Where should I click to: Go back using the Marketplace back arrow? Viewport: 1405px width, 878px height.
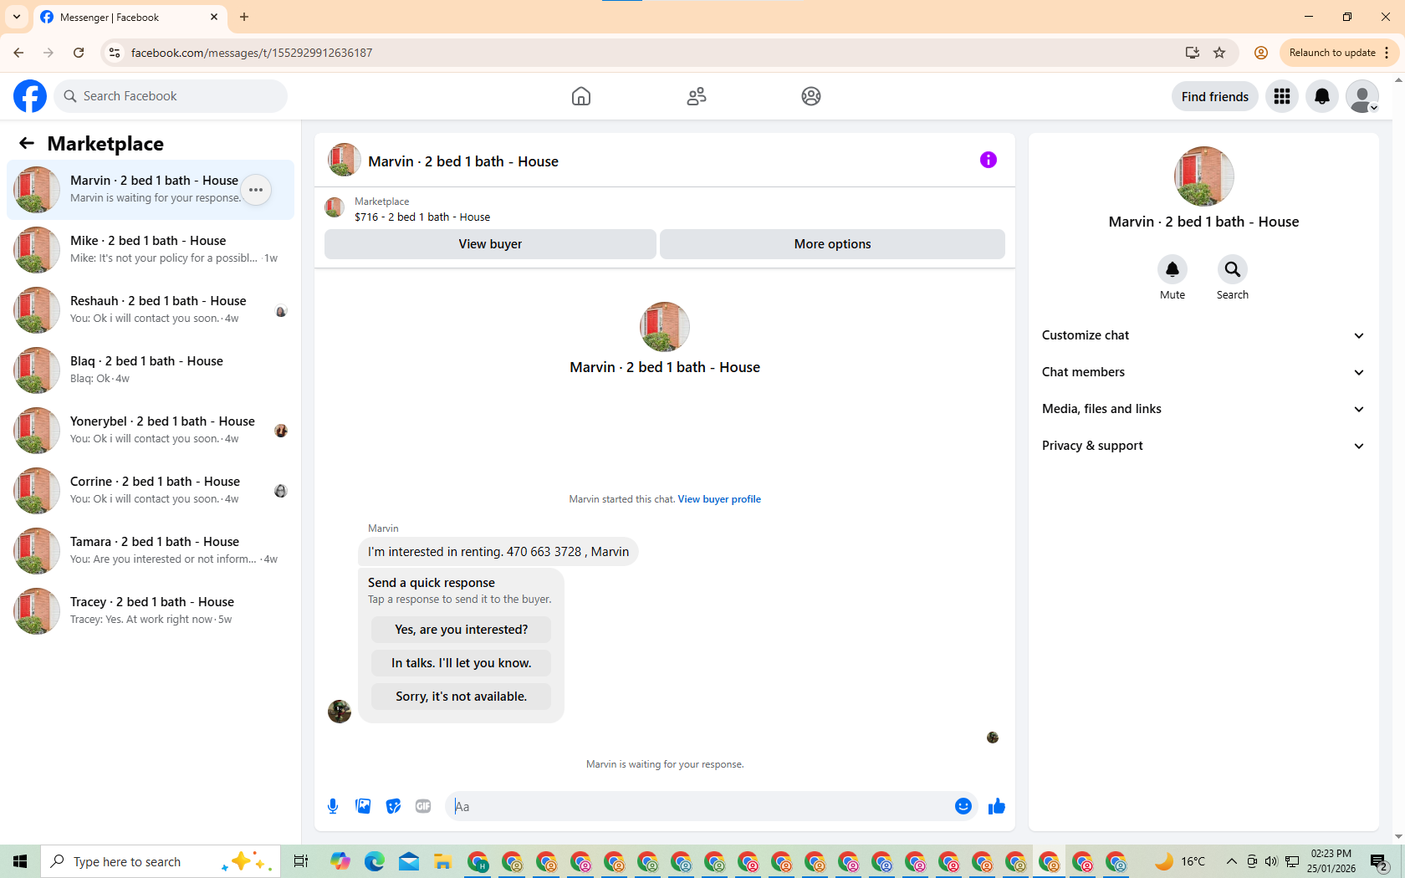(x=27, y=143)
